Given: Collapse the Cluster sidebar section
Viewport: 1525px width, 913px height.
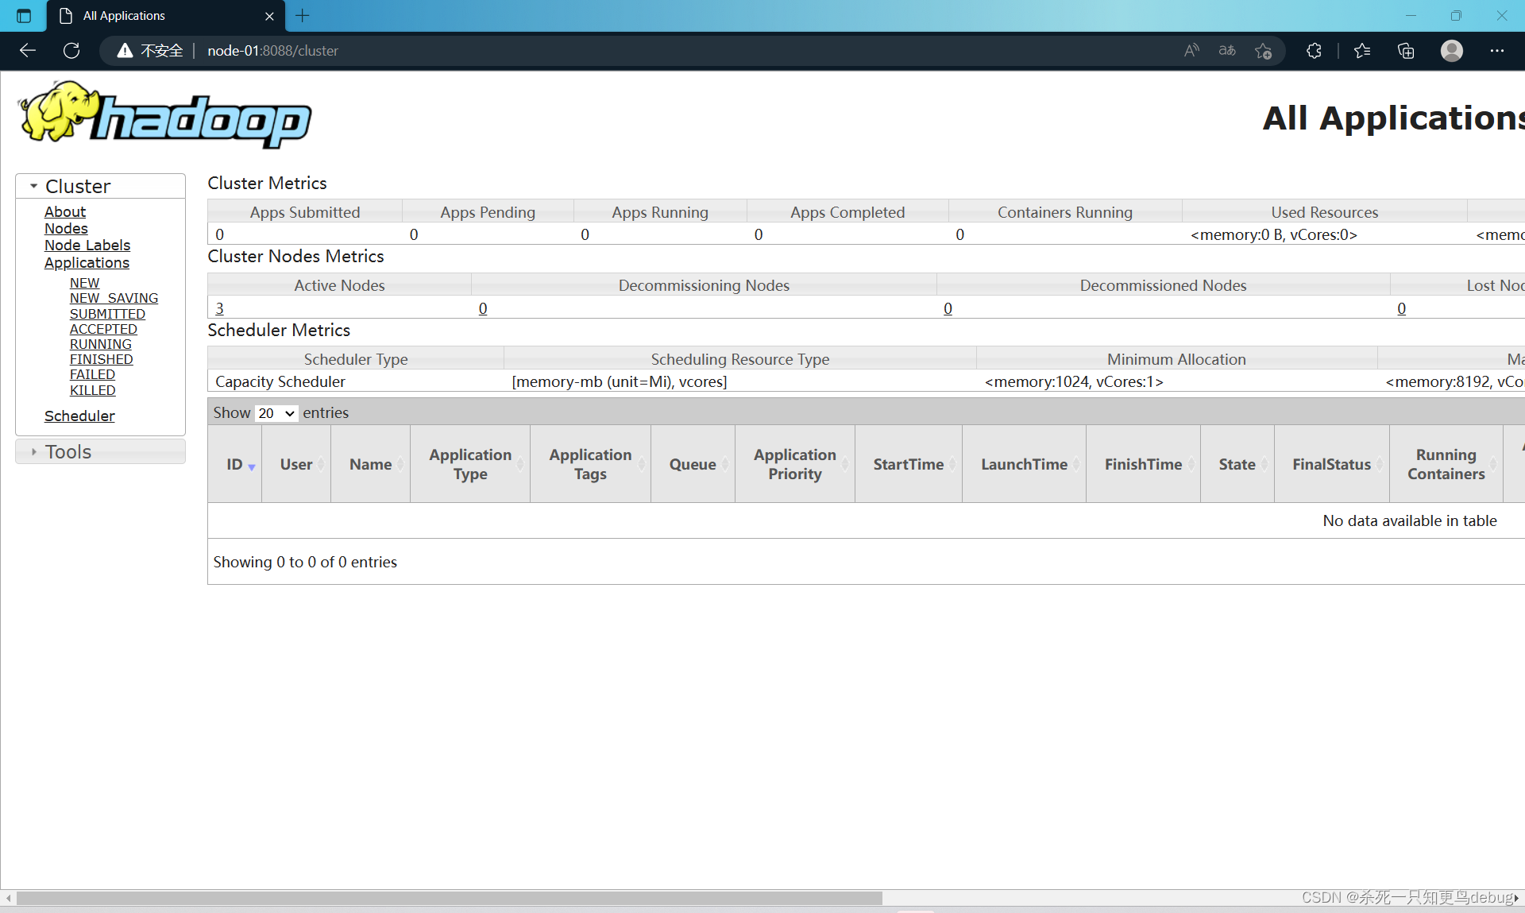Looking at the screenshot, I should point(34,186).
